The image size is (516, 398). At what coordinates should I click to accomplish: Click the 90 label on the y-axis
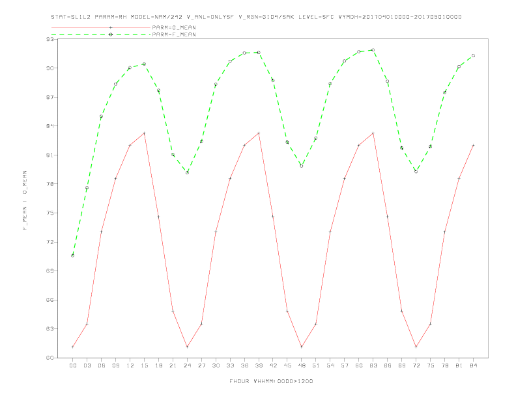click(x=50, y=68)
